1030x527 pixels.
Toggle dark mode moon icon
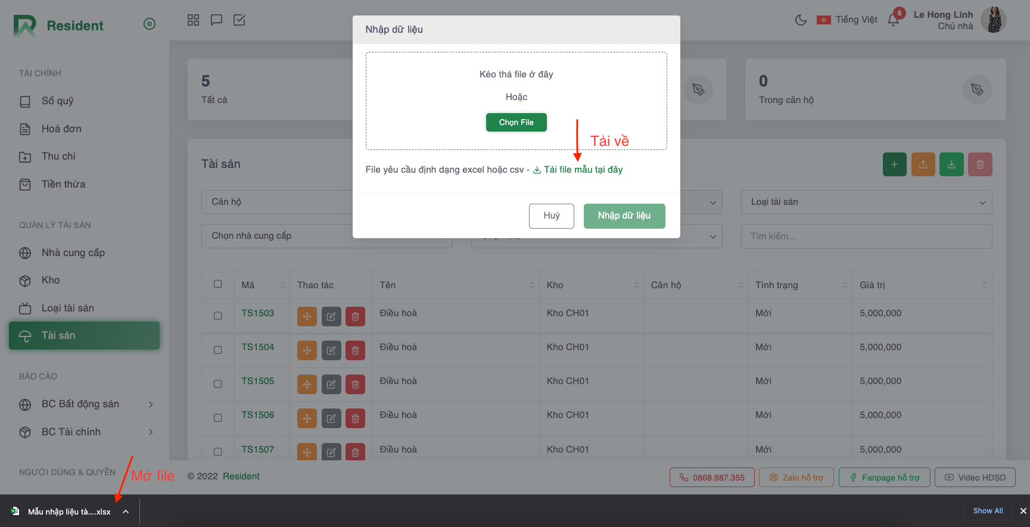tap(801, 20)
